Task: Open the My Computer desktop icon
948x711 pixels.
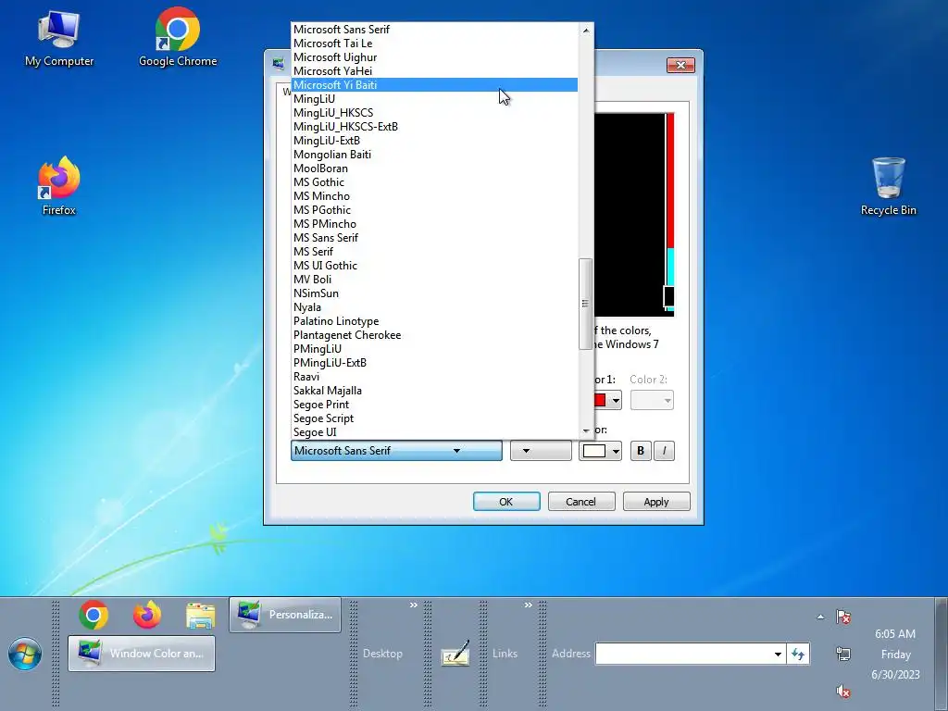Action: pos(58,39)
